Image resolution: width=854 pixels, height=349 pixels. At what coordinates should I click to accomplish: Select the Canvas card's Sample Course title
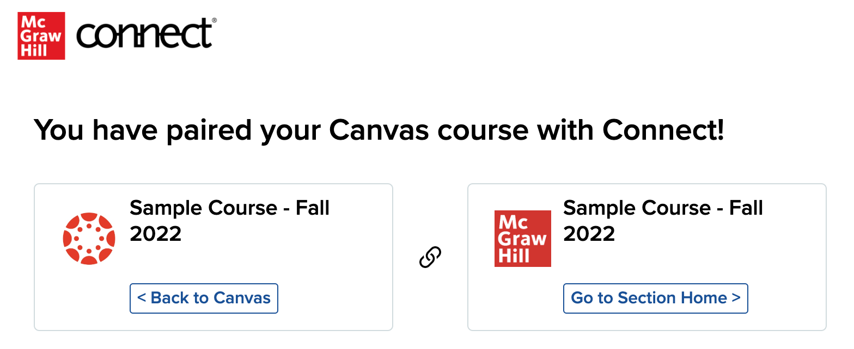pos(230,221)
